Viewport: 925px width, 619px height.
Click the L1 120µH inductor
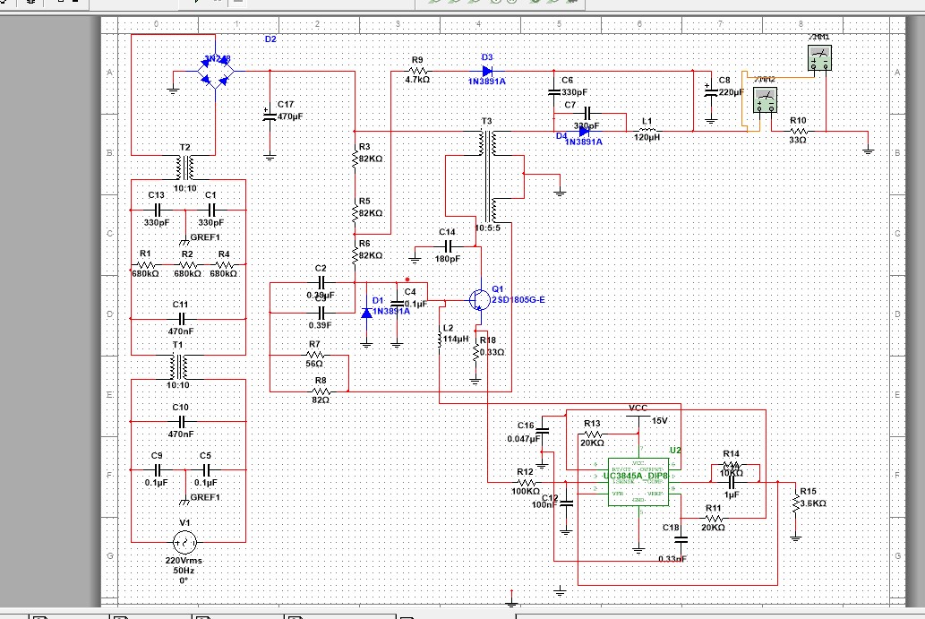click(x=647, y=130)
